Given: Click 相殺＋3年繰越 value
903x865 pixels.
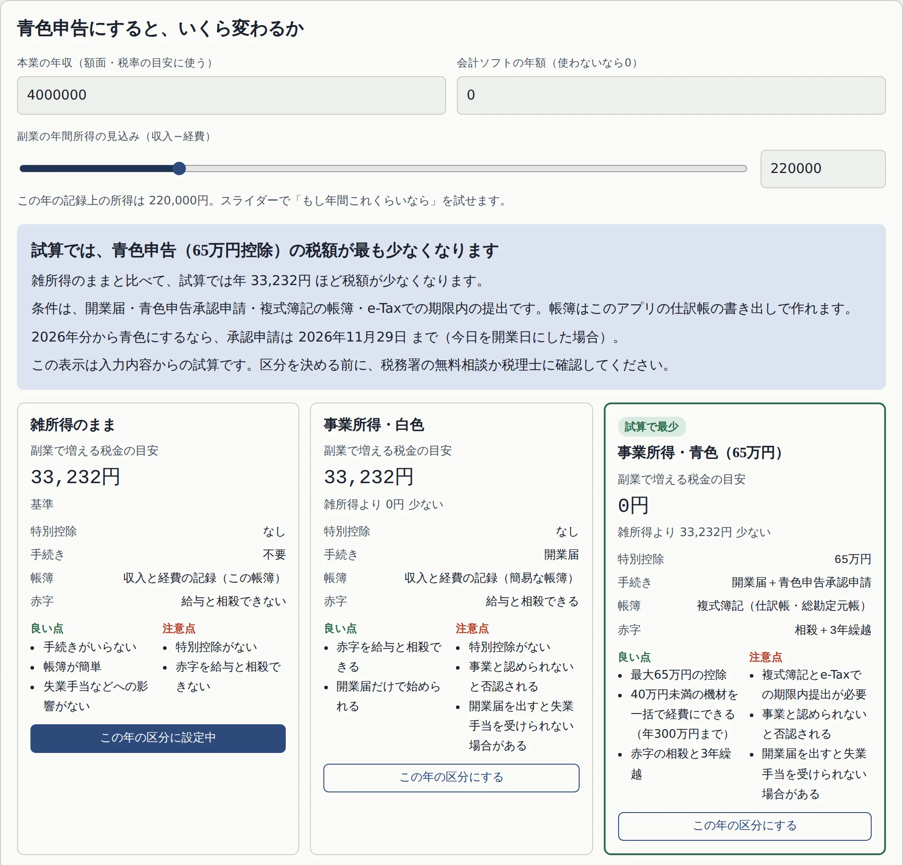Looking at the screenshot, I should [x=833, y=630].
